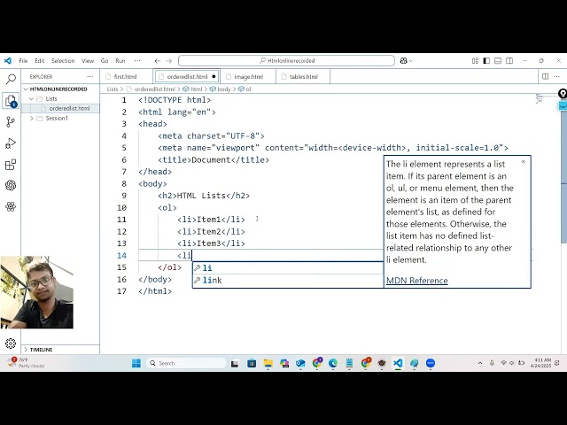
Task: Open File Explorer from the taskbar
Action: (x=268, y=363)
